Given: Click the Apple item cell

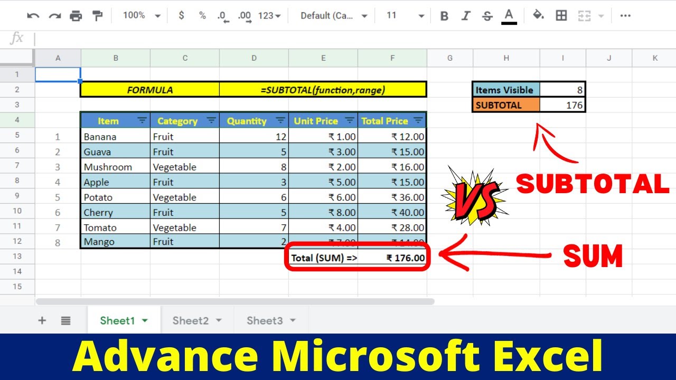Looking at the screenshot, I should coord(116,182).
